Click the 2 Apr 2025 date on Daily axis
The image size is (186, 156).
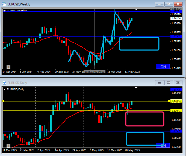click(x=44, y=150)
